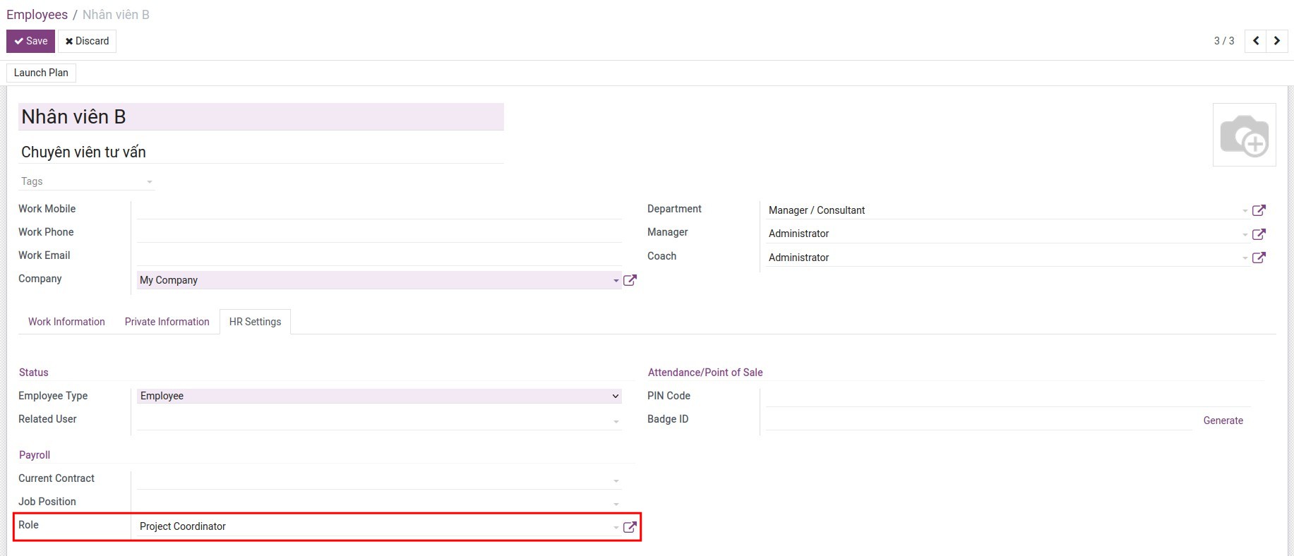Open the Tags dropdown
The height and width of the screenshot is (556, 1294).
(x=86, y=181)
